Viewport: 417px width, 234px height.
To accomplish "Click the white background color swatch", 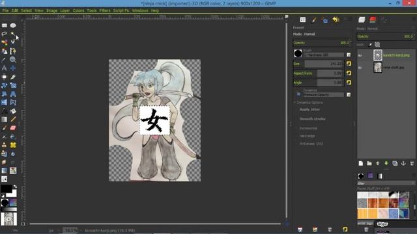I will [x=12, y=194].
